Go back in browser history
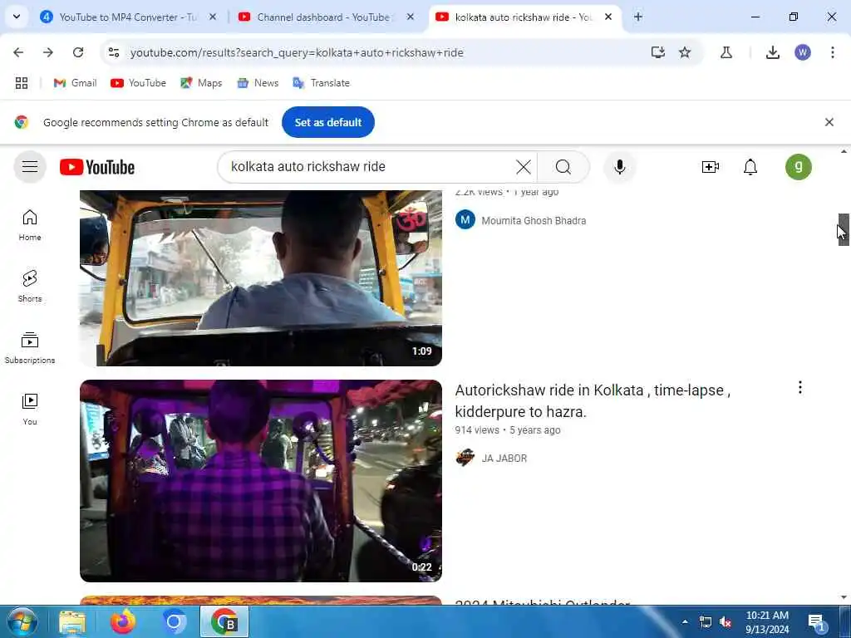The height and width of the screenshot is (638, 851). [x=18, y=52]
